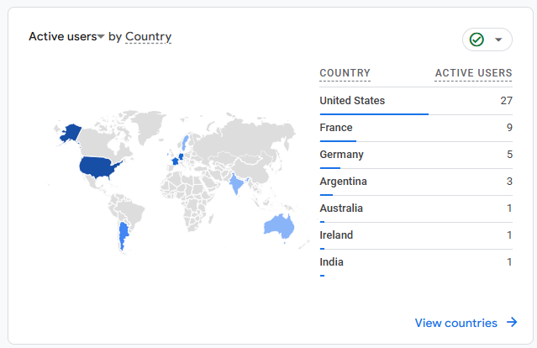Viewport: 537px width, 348px height.
Task: Expand the data quality dropdown arrow
Action: (x=498, y=40)
